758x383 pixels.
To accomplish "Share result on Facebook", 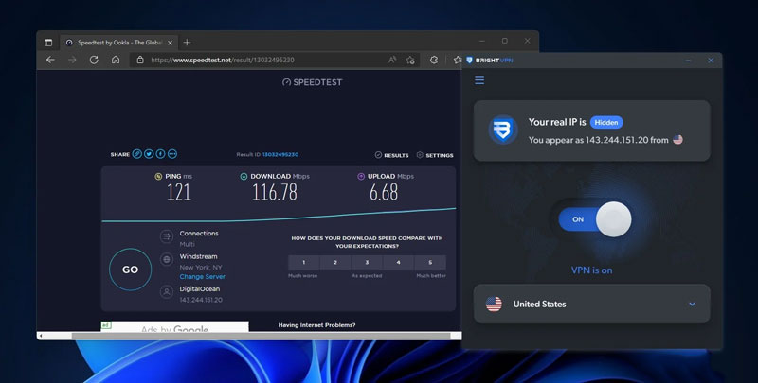I will [160, 154].
